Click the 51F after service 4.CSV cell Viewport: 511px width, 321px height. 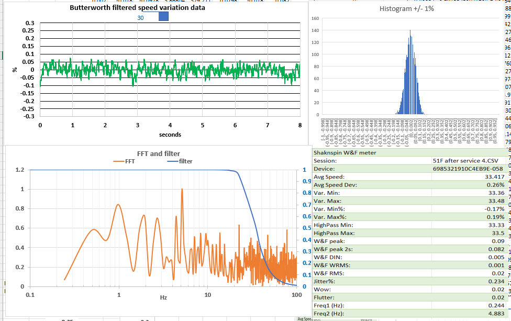pos(468,161)
